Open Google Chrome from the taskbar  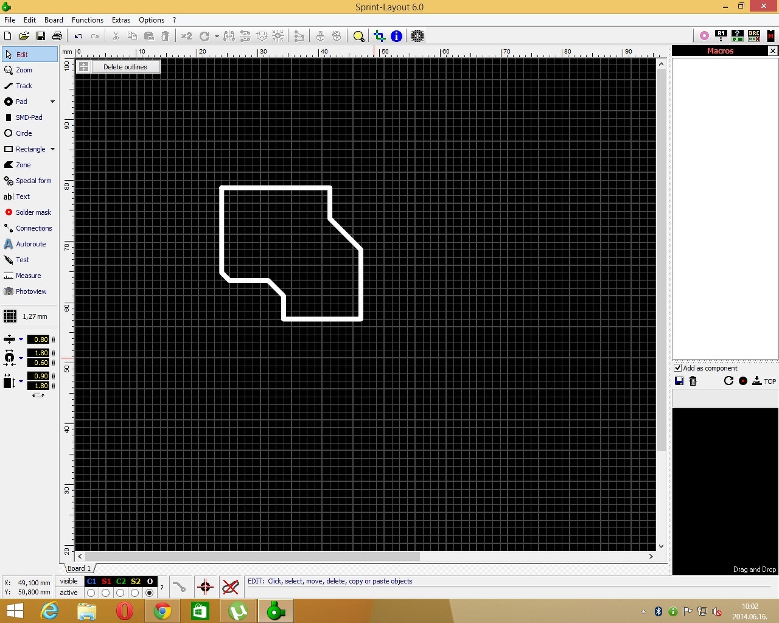point(162,611)
